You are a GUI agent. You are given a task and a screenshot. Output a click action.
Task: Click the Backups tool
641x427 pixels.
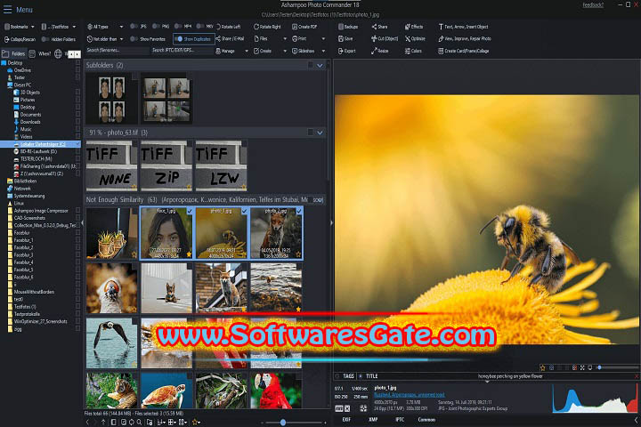[348, 27]
